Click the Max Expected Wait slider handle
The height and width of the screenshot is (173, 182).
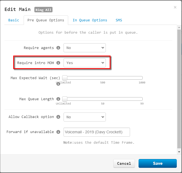click(65, 78)
